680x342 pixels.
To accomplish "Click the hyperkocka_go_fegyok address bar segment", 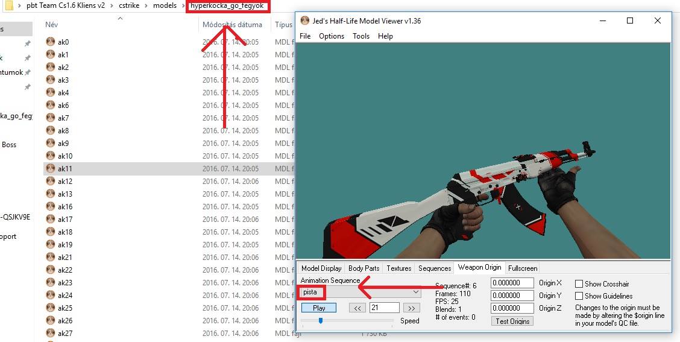I will (x=227, y=5).
